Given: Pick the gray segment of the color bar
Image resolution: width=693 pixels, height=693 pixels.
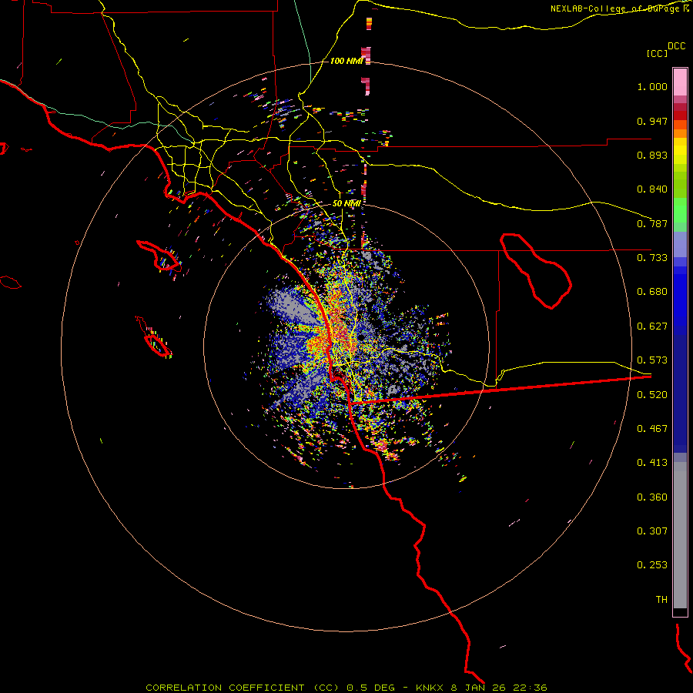Looking at the screenshot, I should (x=680, y=535).
